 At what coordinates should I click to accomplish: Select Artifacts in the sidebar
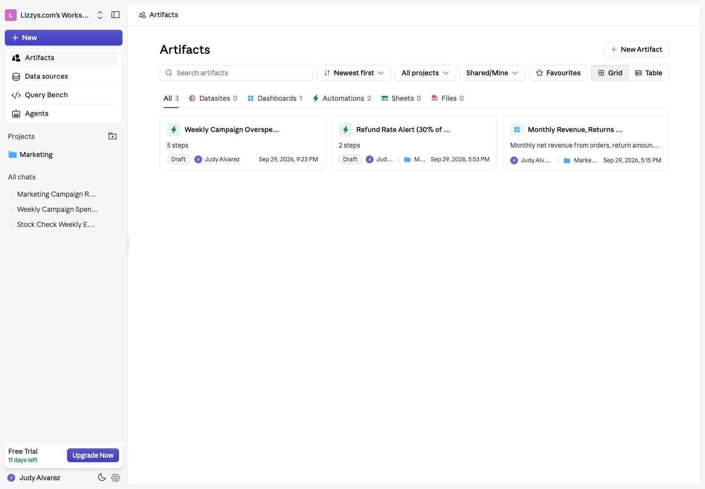pos(64,58)
